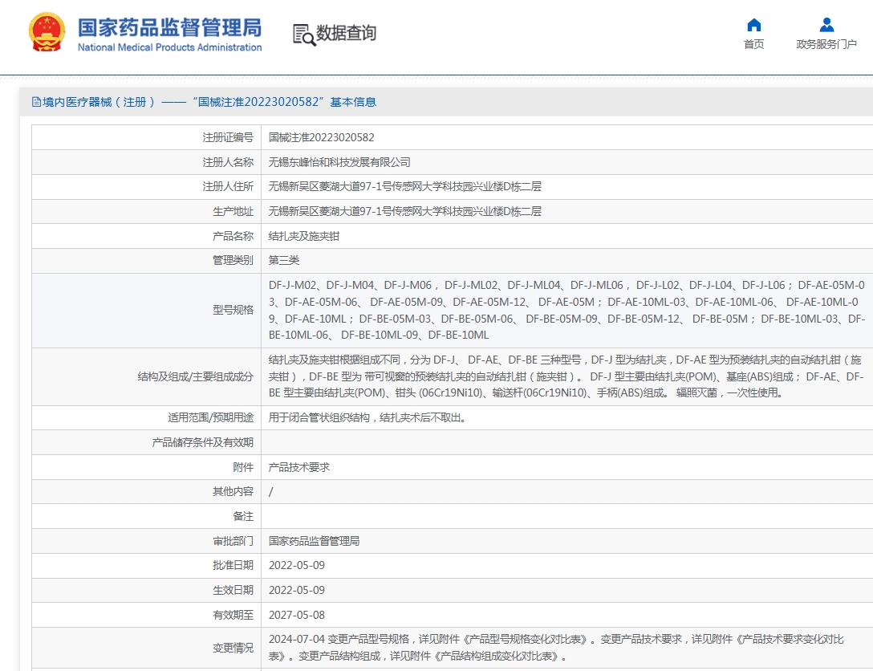873x671 pixels.
Task: Select approving department 国家药品监督管理局 value
Action: [314, 541]
